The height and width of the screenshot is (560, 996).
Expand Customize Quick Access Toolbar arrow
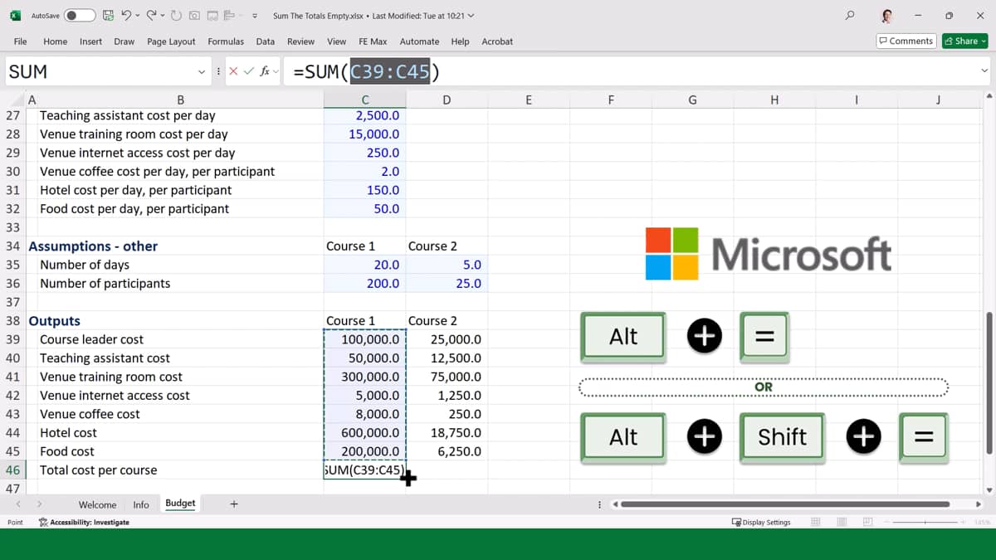254,16
